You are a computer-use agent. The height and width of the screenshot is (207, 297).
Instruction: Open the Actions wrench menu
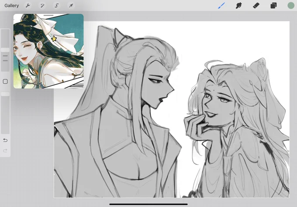click(28, 6)
